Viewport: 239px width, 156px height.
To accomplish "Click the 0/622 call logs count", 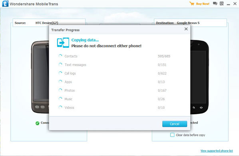I will click(162, 73).
